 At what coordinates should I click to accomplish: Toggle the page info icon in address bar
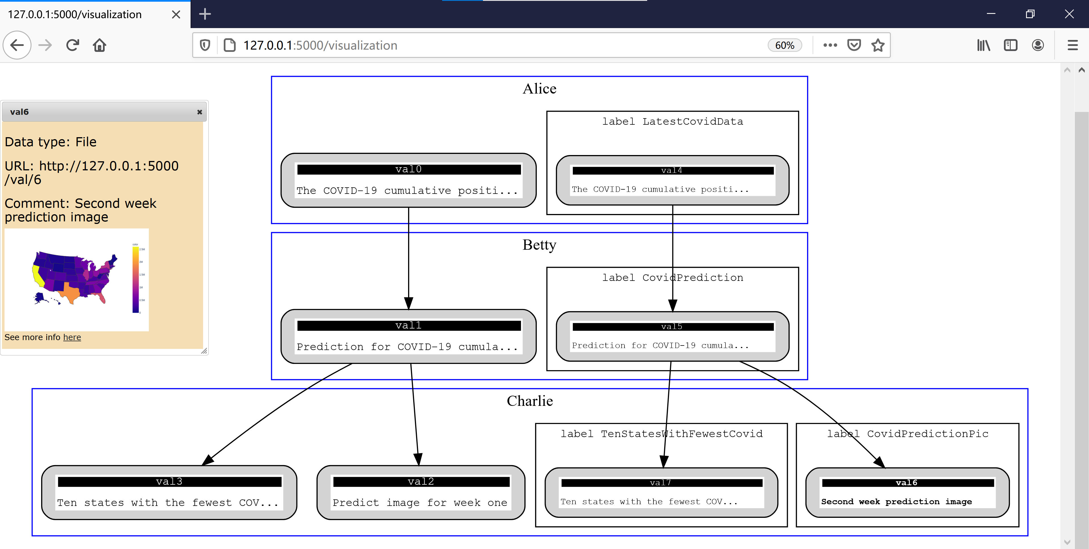(229, 45)
